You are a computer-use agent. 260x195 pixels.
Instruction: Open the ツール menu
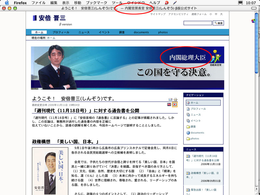[117, 3]
